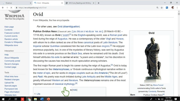
Task: Close the Ovid - Wikipedia tab
Action: [62, 3]
